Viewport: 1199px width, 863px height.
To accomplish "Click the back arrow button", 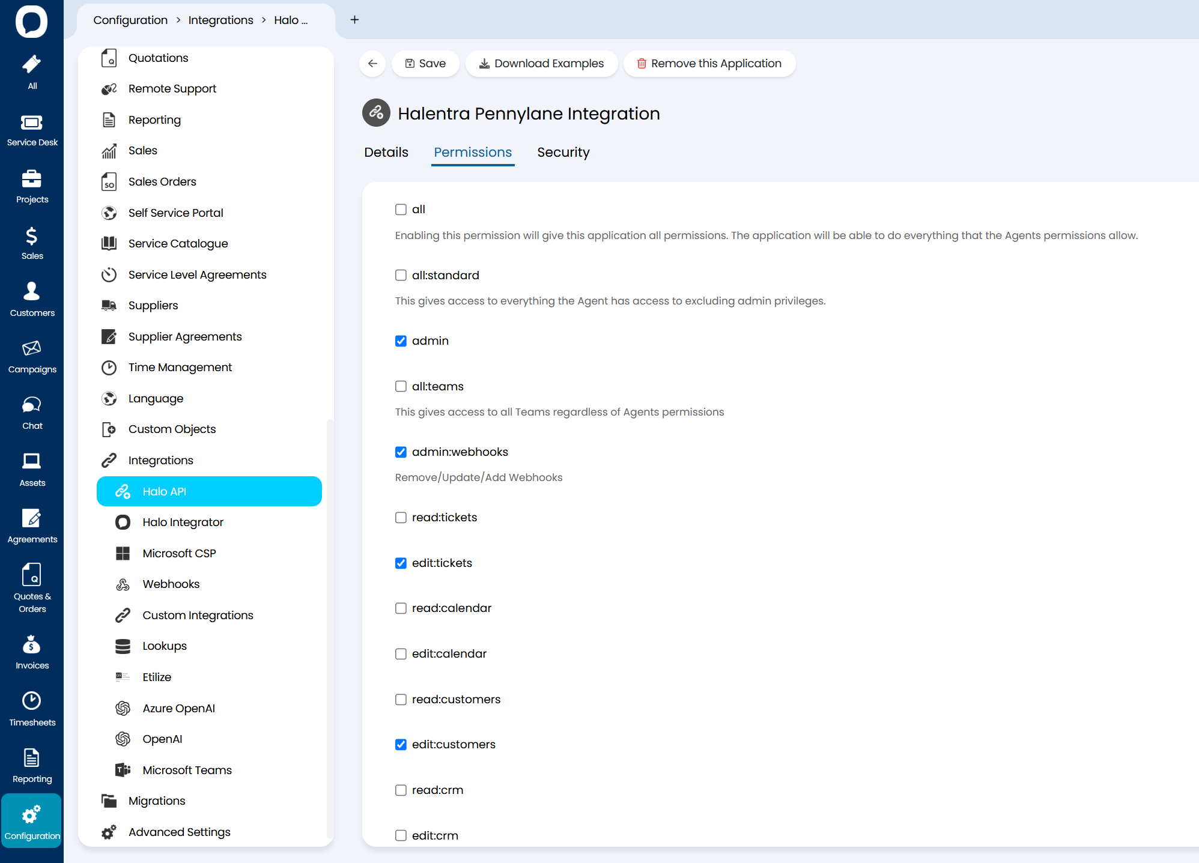I will [372, 64].
